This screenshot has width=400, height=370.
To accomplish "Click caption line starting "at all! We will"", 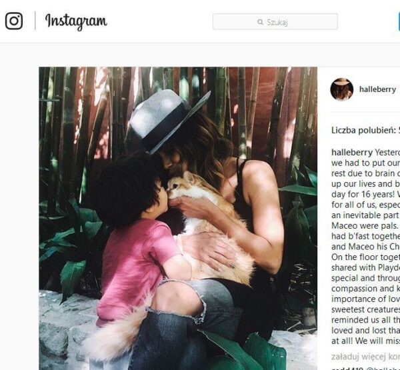I will click(x=365, y=341).
